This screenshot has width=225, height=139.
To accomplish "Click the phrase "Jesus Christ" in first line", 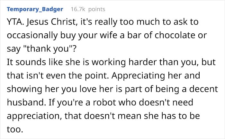I will (x=51, y=22).
